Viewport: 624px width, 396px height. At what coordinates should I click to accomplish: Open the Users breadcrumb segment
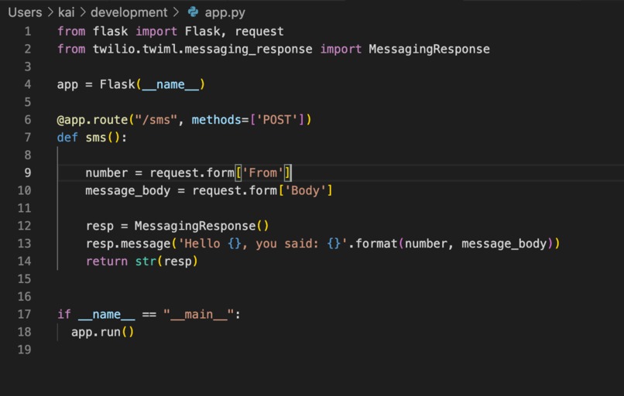click(25, 12)
